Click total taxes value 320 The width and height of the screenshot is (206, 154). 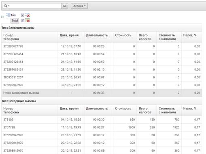[x=152, y=127]
